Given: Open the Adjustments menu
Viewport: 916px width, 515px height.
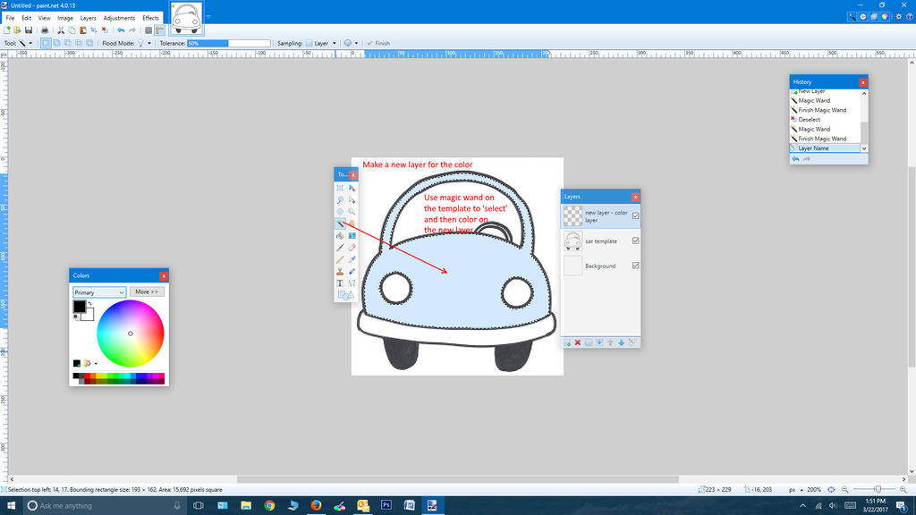Looking at the screenshot, I should [119, 17].
